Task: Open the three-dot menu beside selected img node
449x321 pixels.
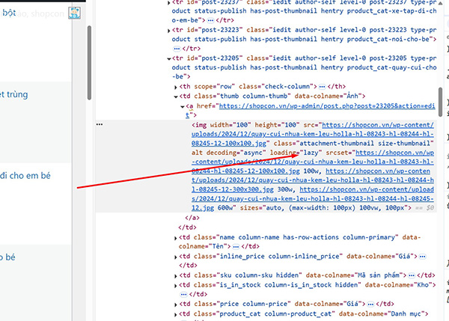Action: [100, 124]
